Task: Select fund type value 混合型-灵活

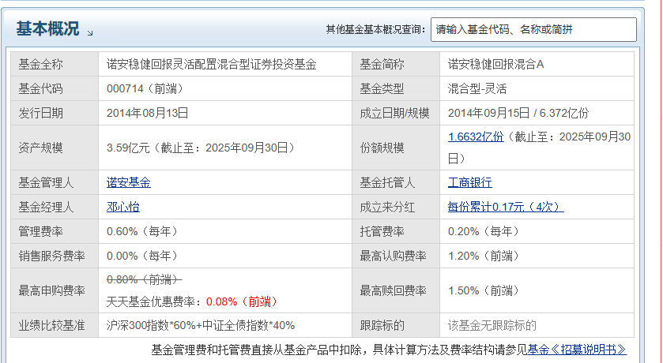Action: [477, 88]
